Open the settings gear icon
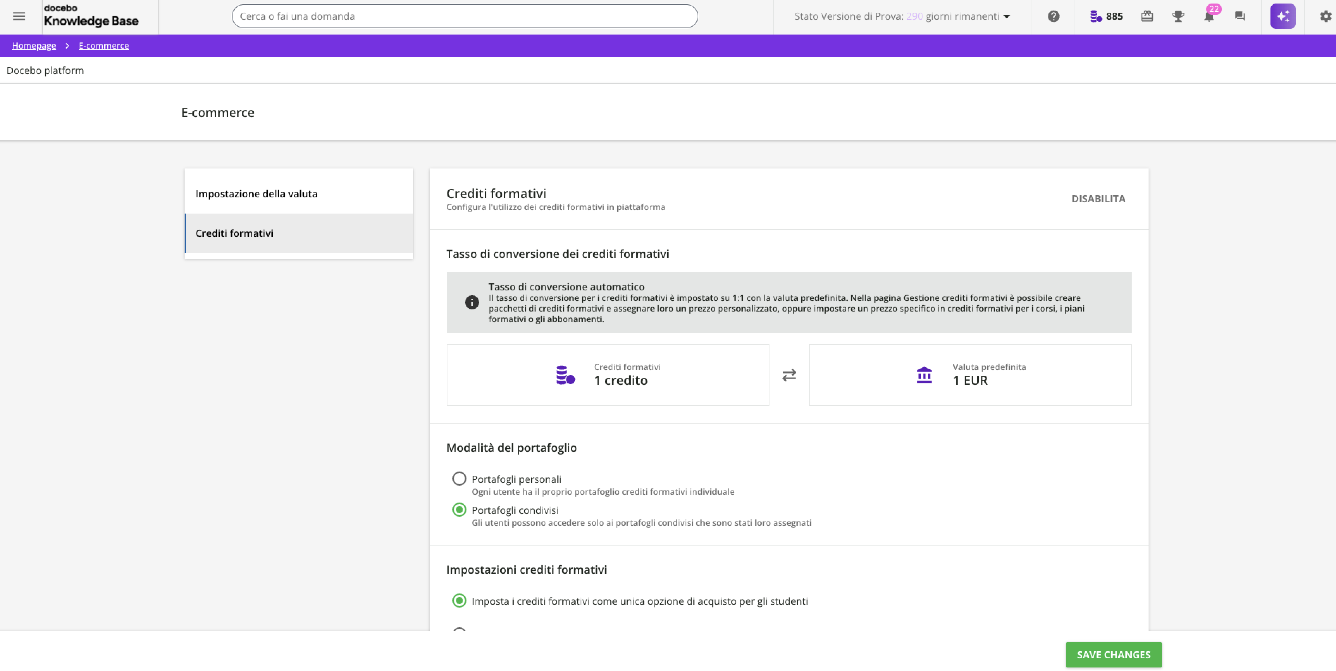Image resolution: width=1336 pixels, height=671 pixels. point(1325,16)
